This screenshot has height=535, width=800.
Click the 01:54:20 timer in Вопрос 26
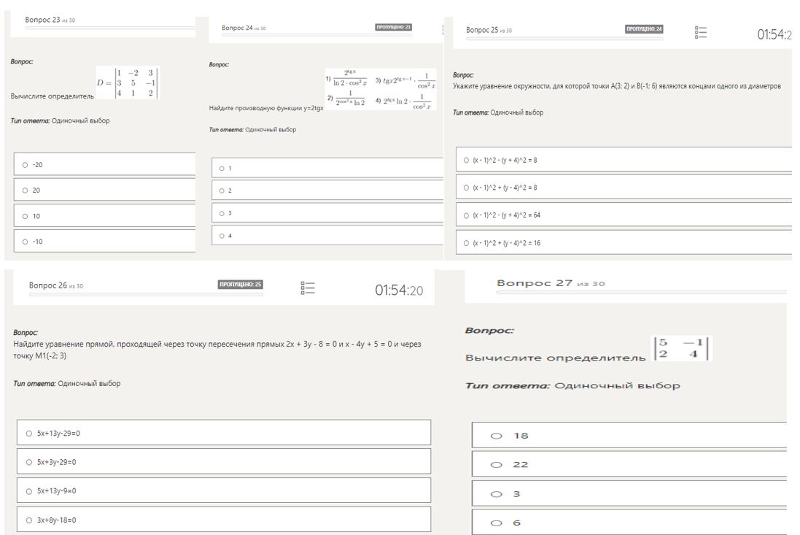399,290
